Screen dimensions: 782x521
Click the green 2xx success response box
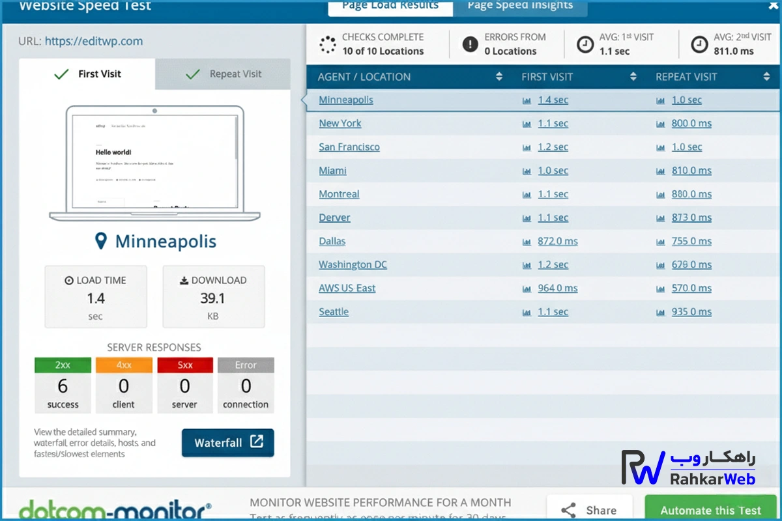coord(63,385)
